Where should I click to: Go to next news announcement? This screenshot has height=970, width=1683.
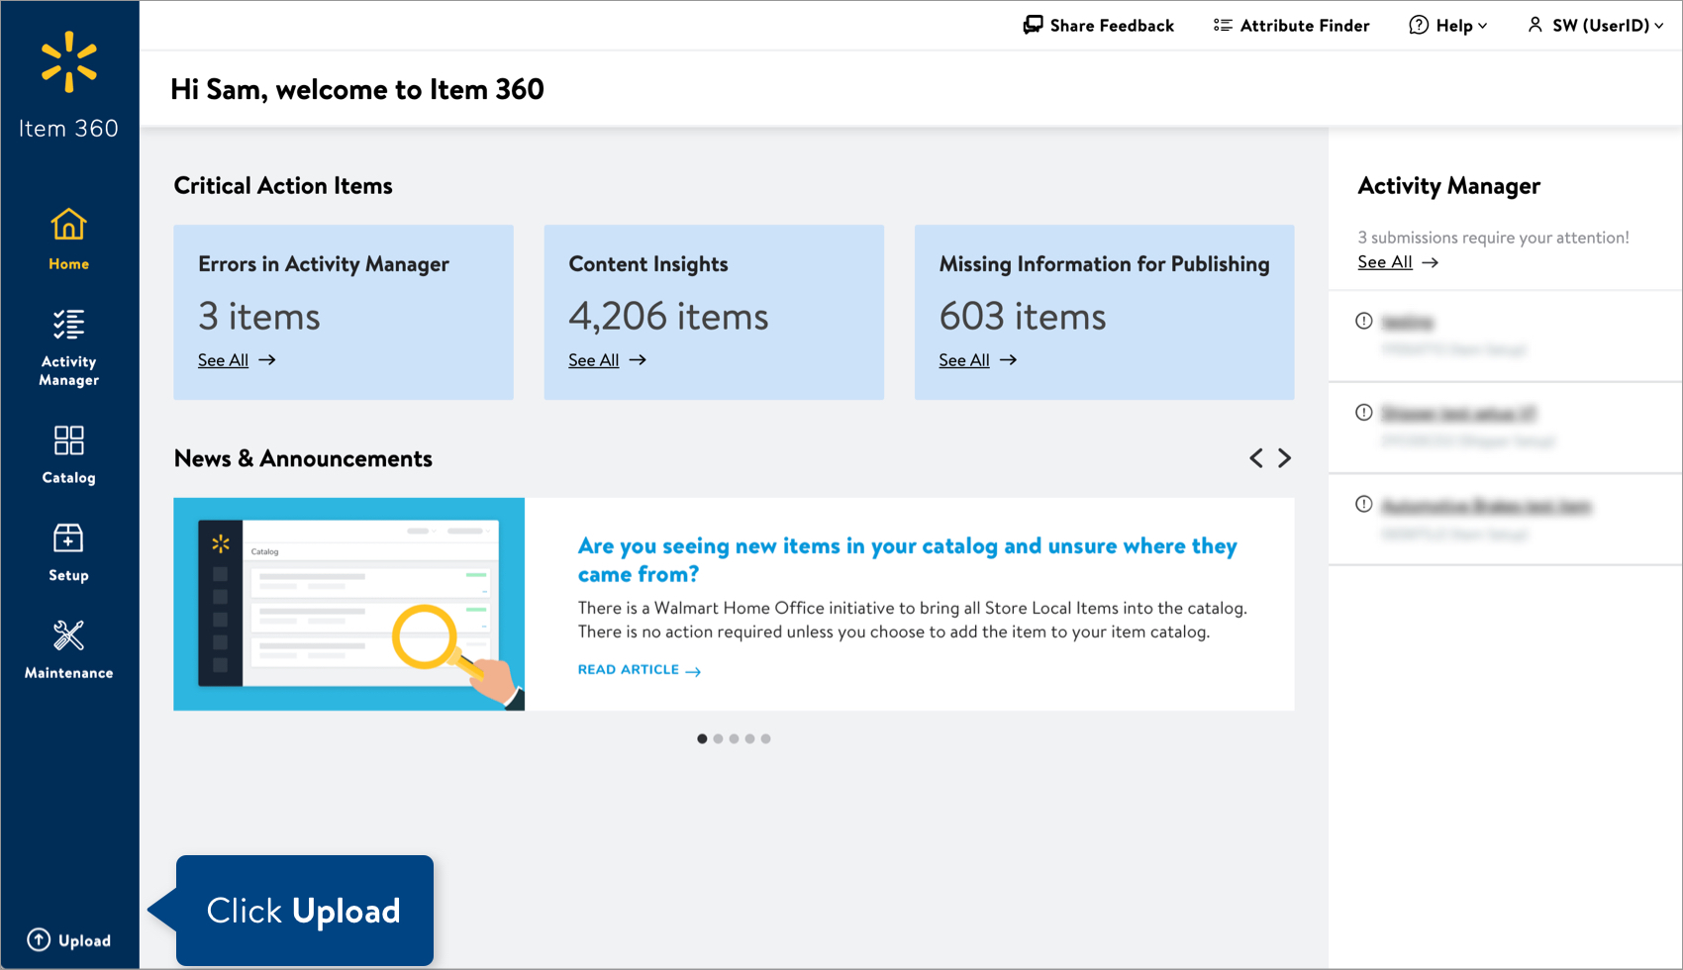pos(1284,458)
